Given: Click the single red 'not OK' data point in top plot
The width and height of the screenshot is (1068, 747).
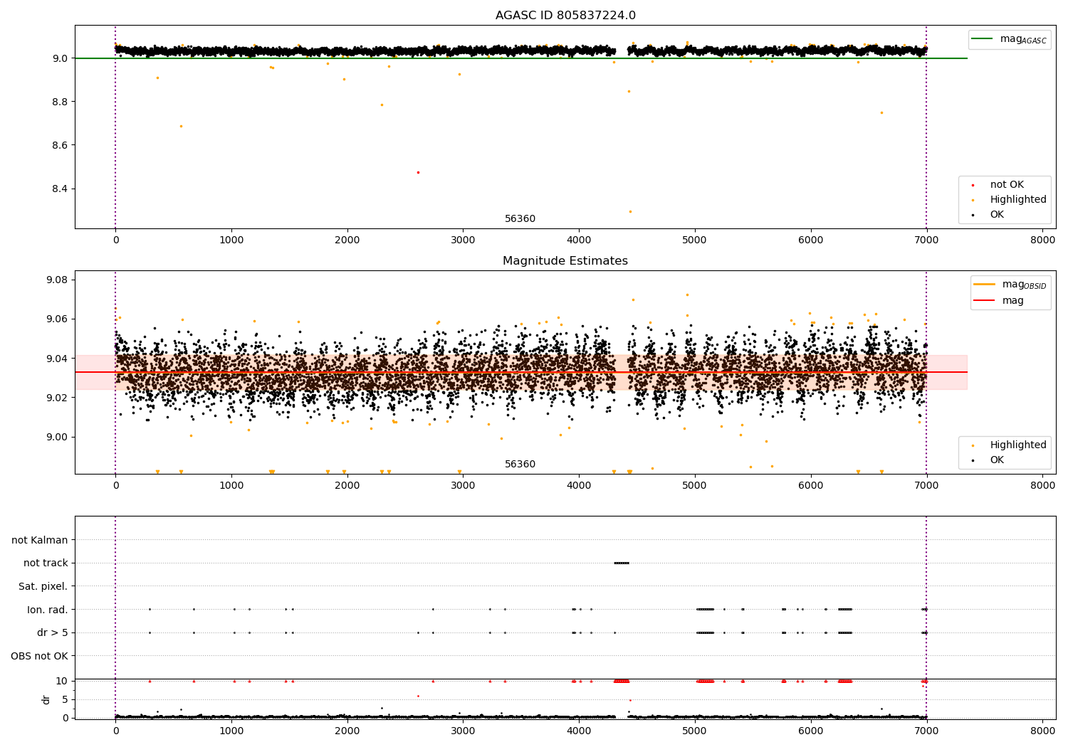Looking at the screenshot, I should [418, 172].
